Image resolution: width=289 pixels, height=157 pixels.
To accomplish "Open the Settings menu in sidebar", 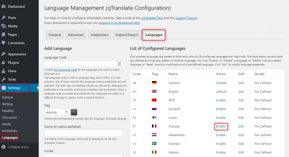I will [19, 88].
